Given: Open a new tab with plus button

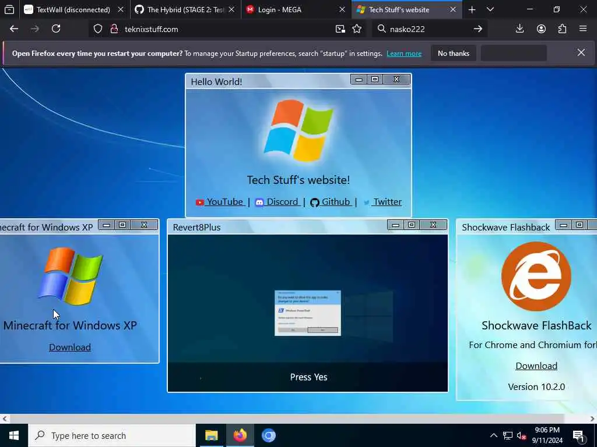Looking at the screenshot, I should (472, 9).
